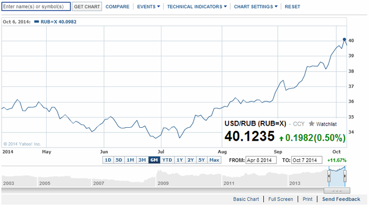Click the data point dot at 40
Viewport: 369px width, 205px height.
point(344,39)
